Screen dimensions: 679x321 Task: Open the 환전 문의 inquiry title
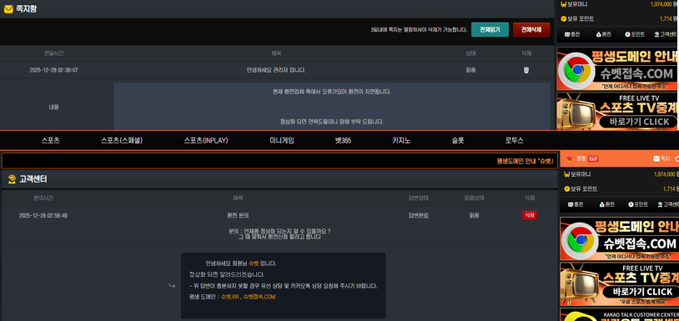tap(238, 215)
